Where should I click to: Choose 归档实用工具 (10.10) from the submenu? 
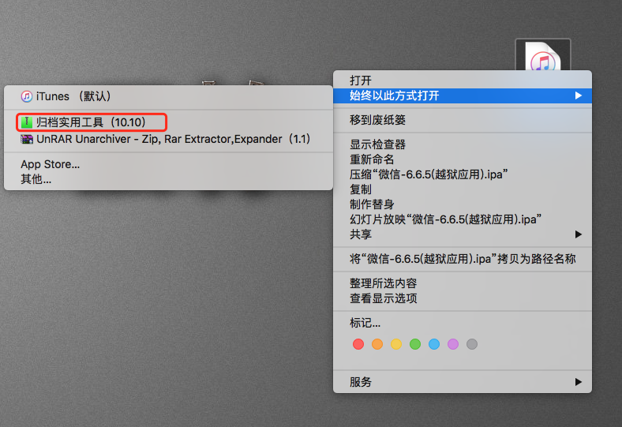point(168,122)
